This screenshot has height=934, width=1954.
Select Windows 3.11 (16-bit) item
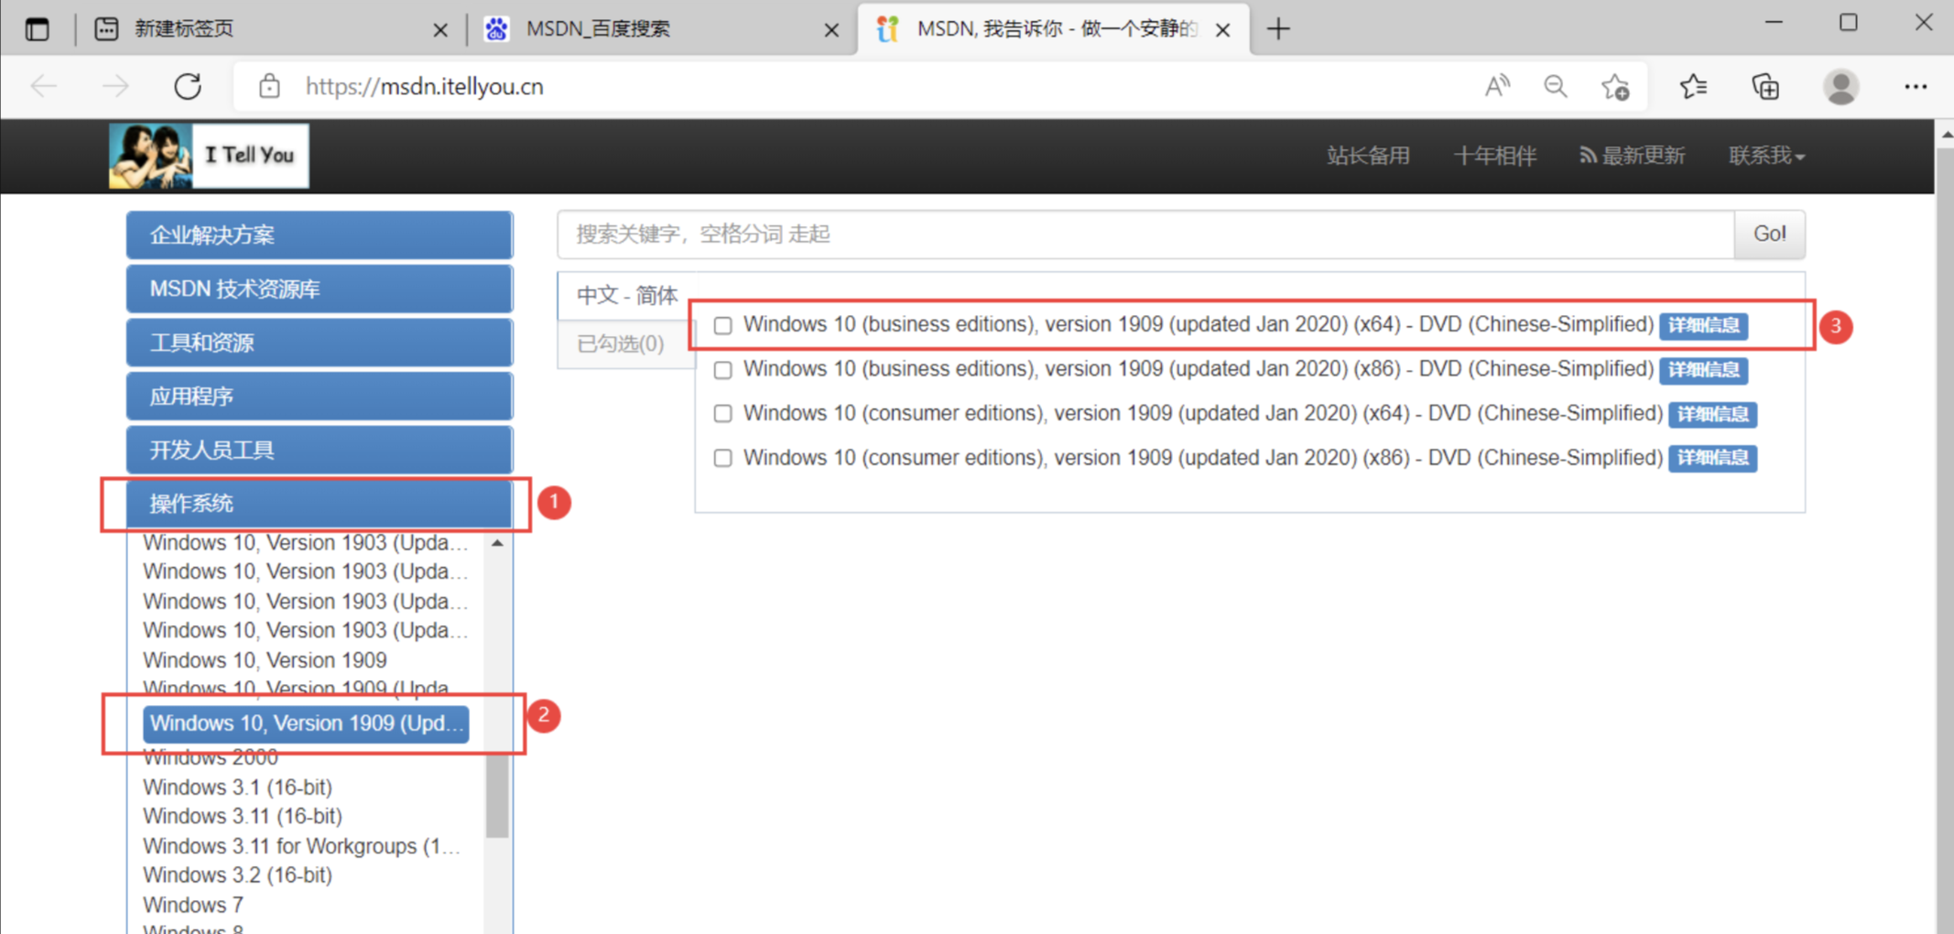[243, 816]
